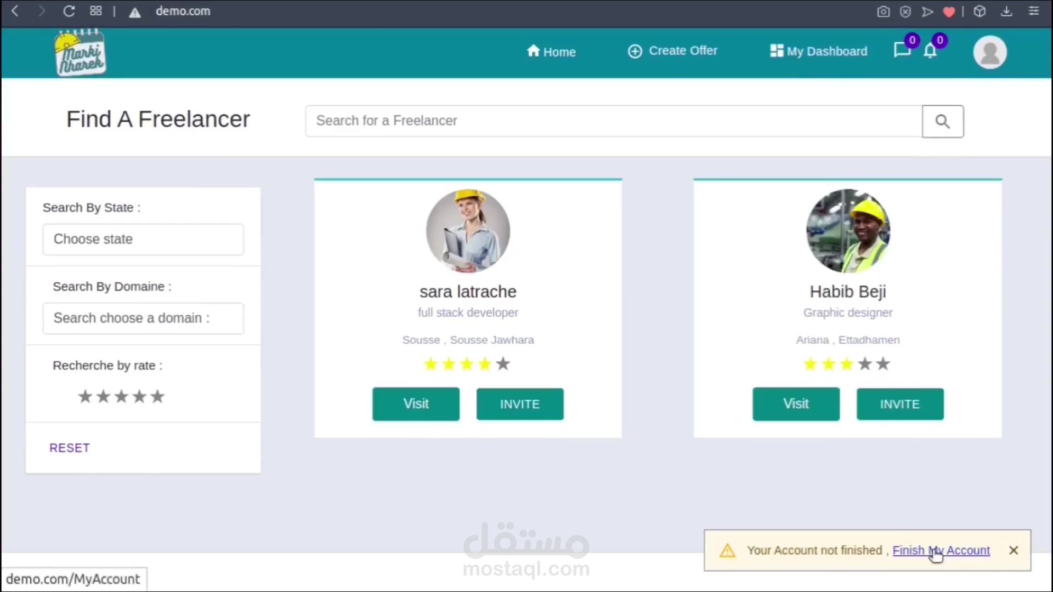Screen dimensions: 1053x592
Task: Set rate filter to three stars
Action: pyautogui.click(x=121, y=396)
